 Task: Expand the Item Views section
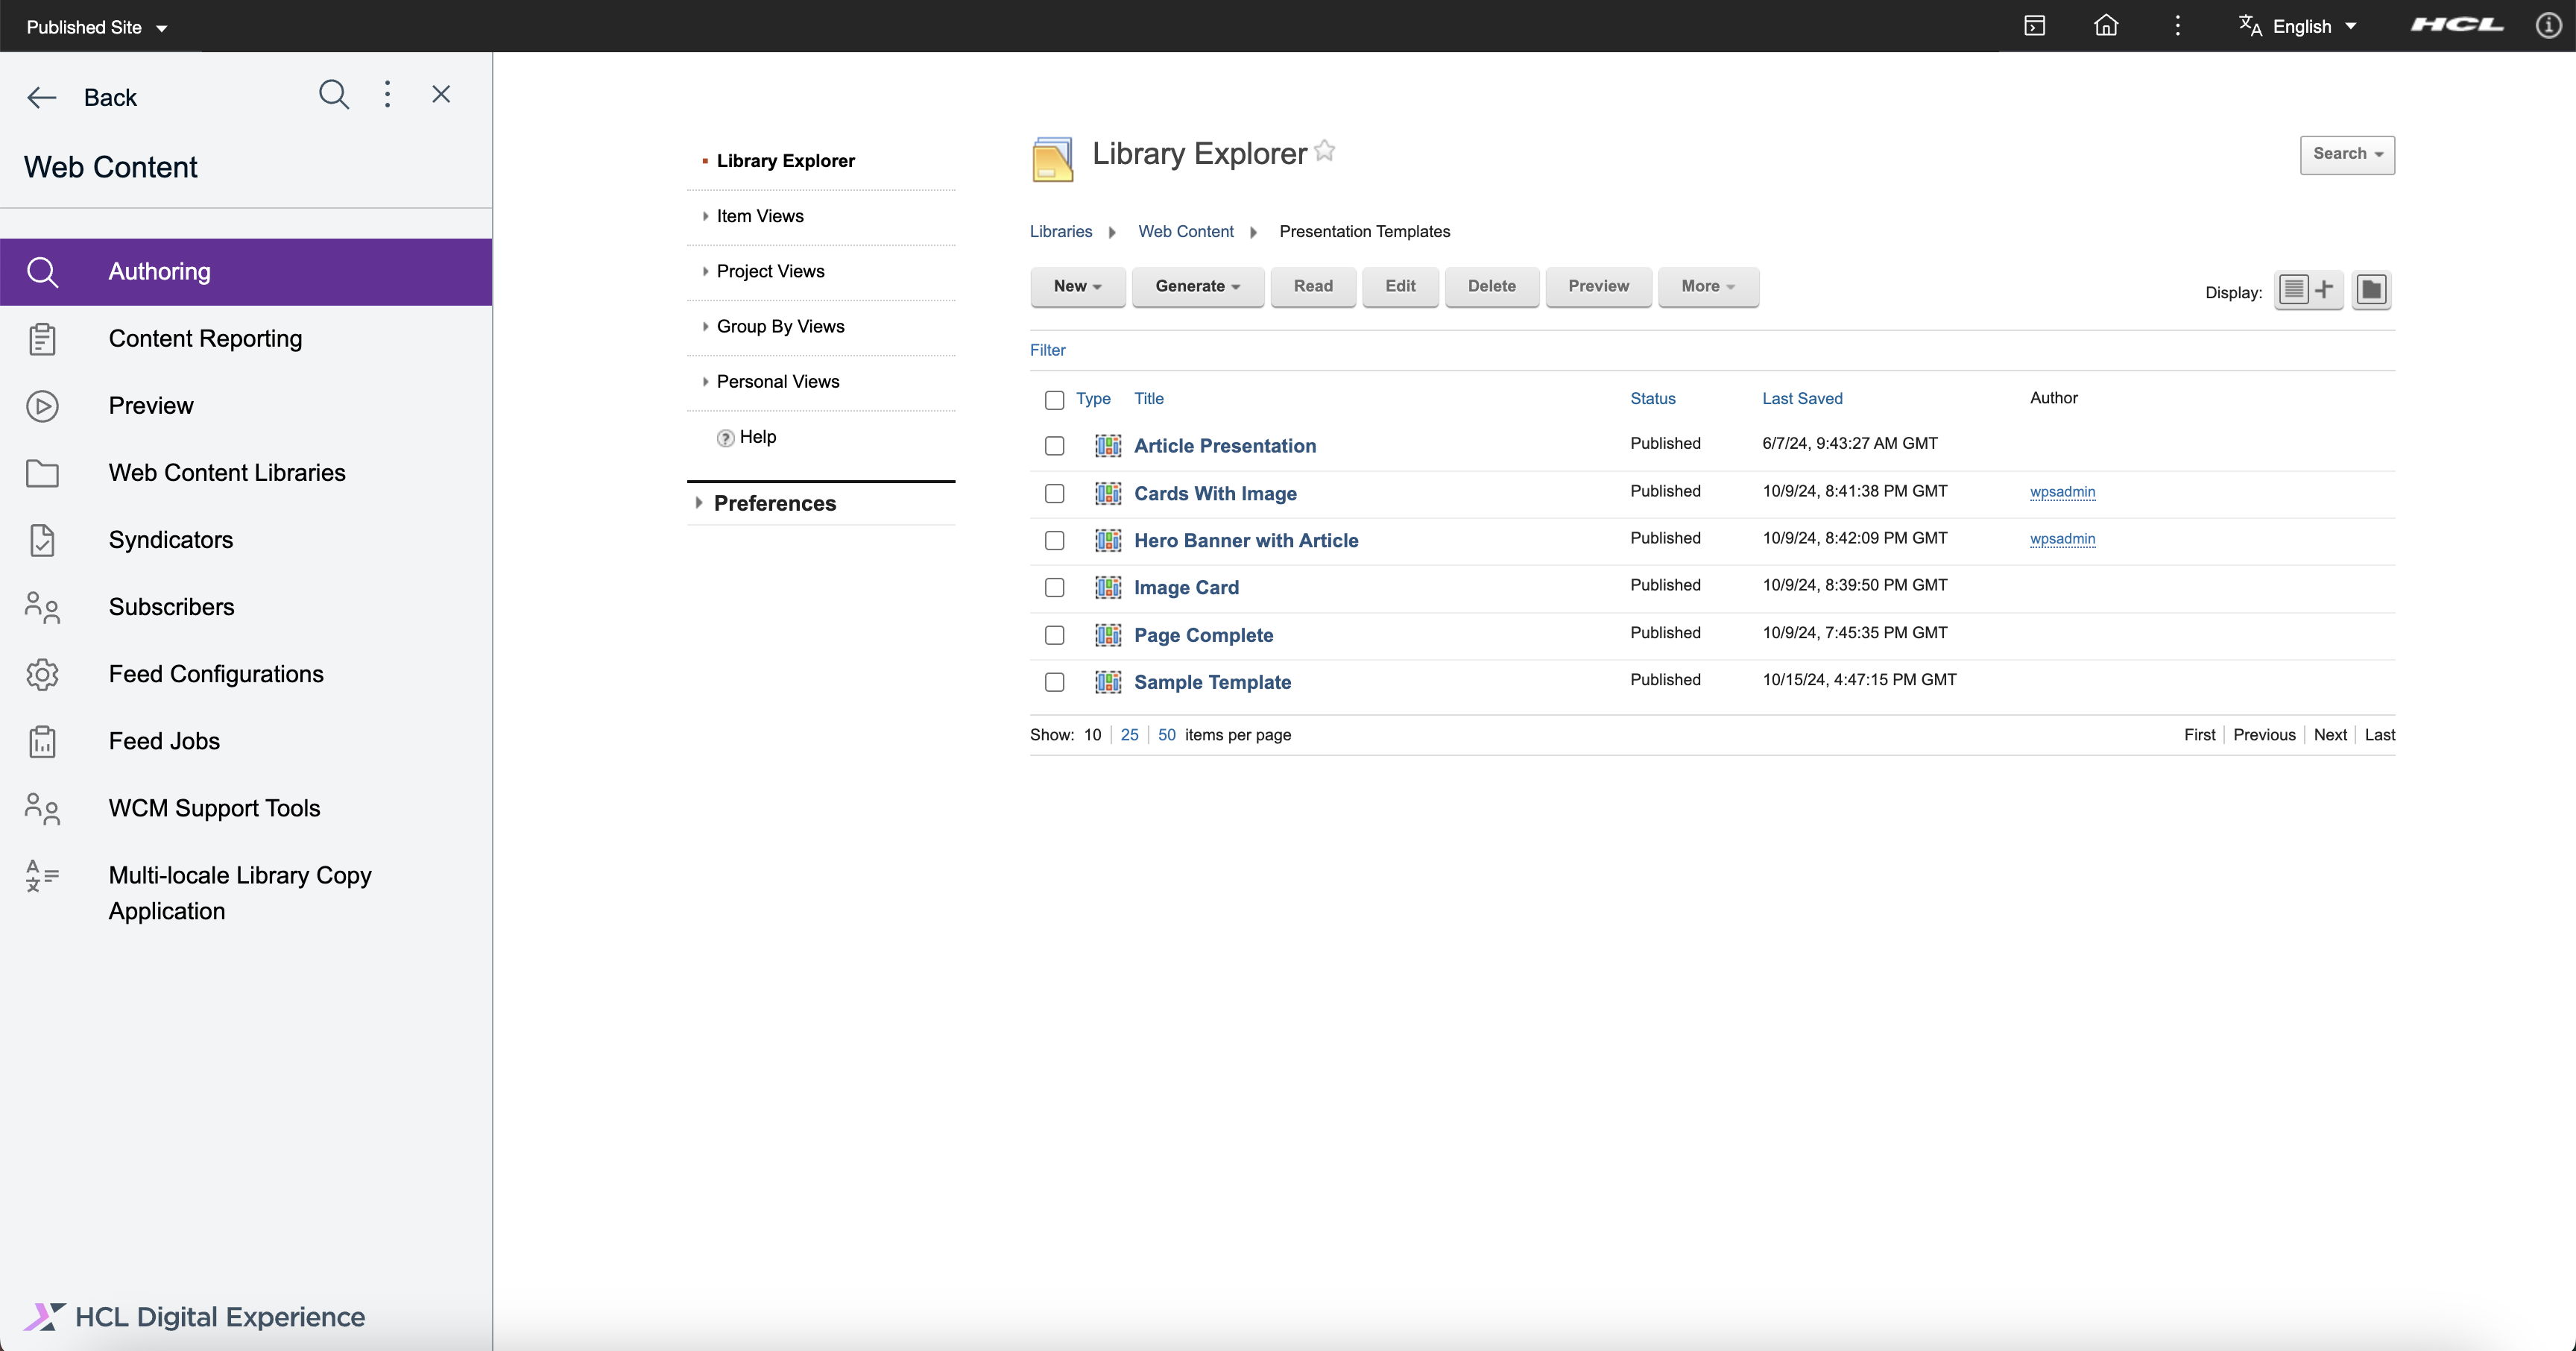pos(759,215)
